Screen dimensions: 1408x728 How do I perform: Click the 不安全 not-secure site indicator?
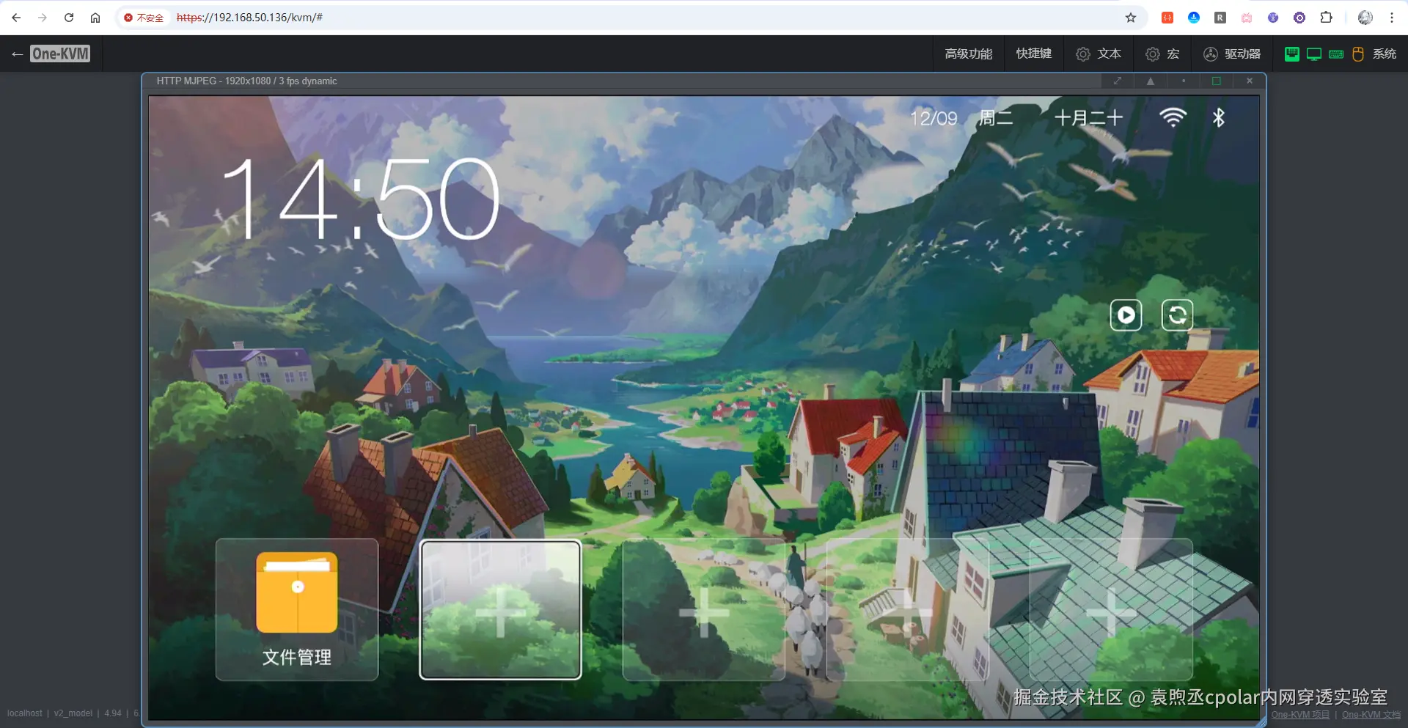pos(144,18)
